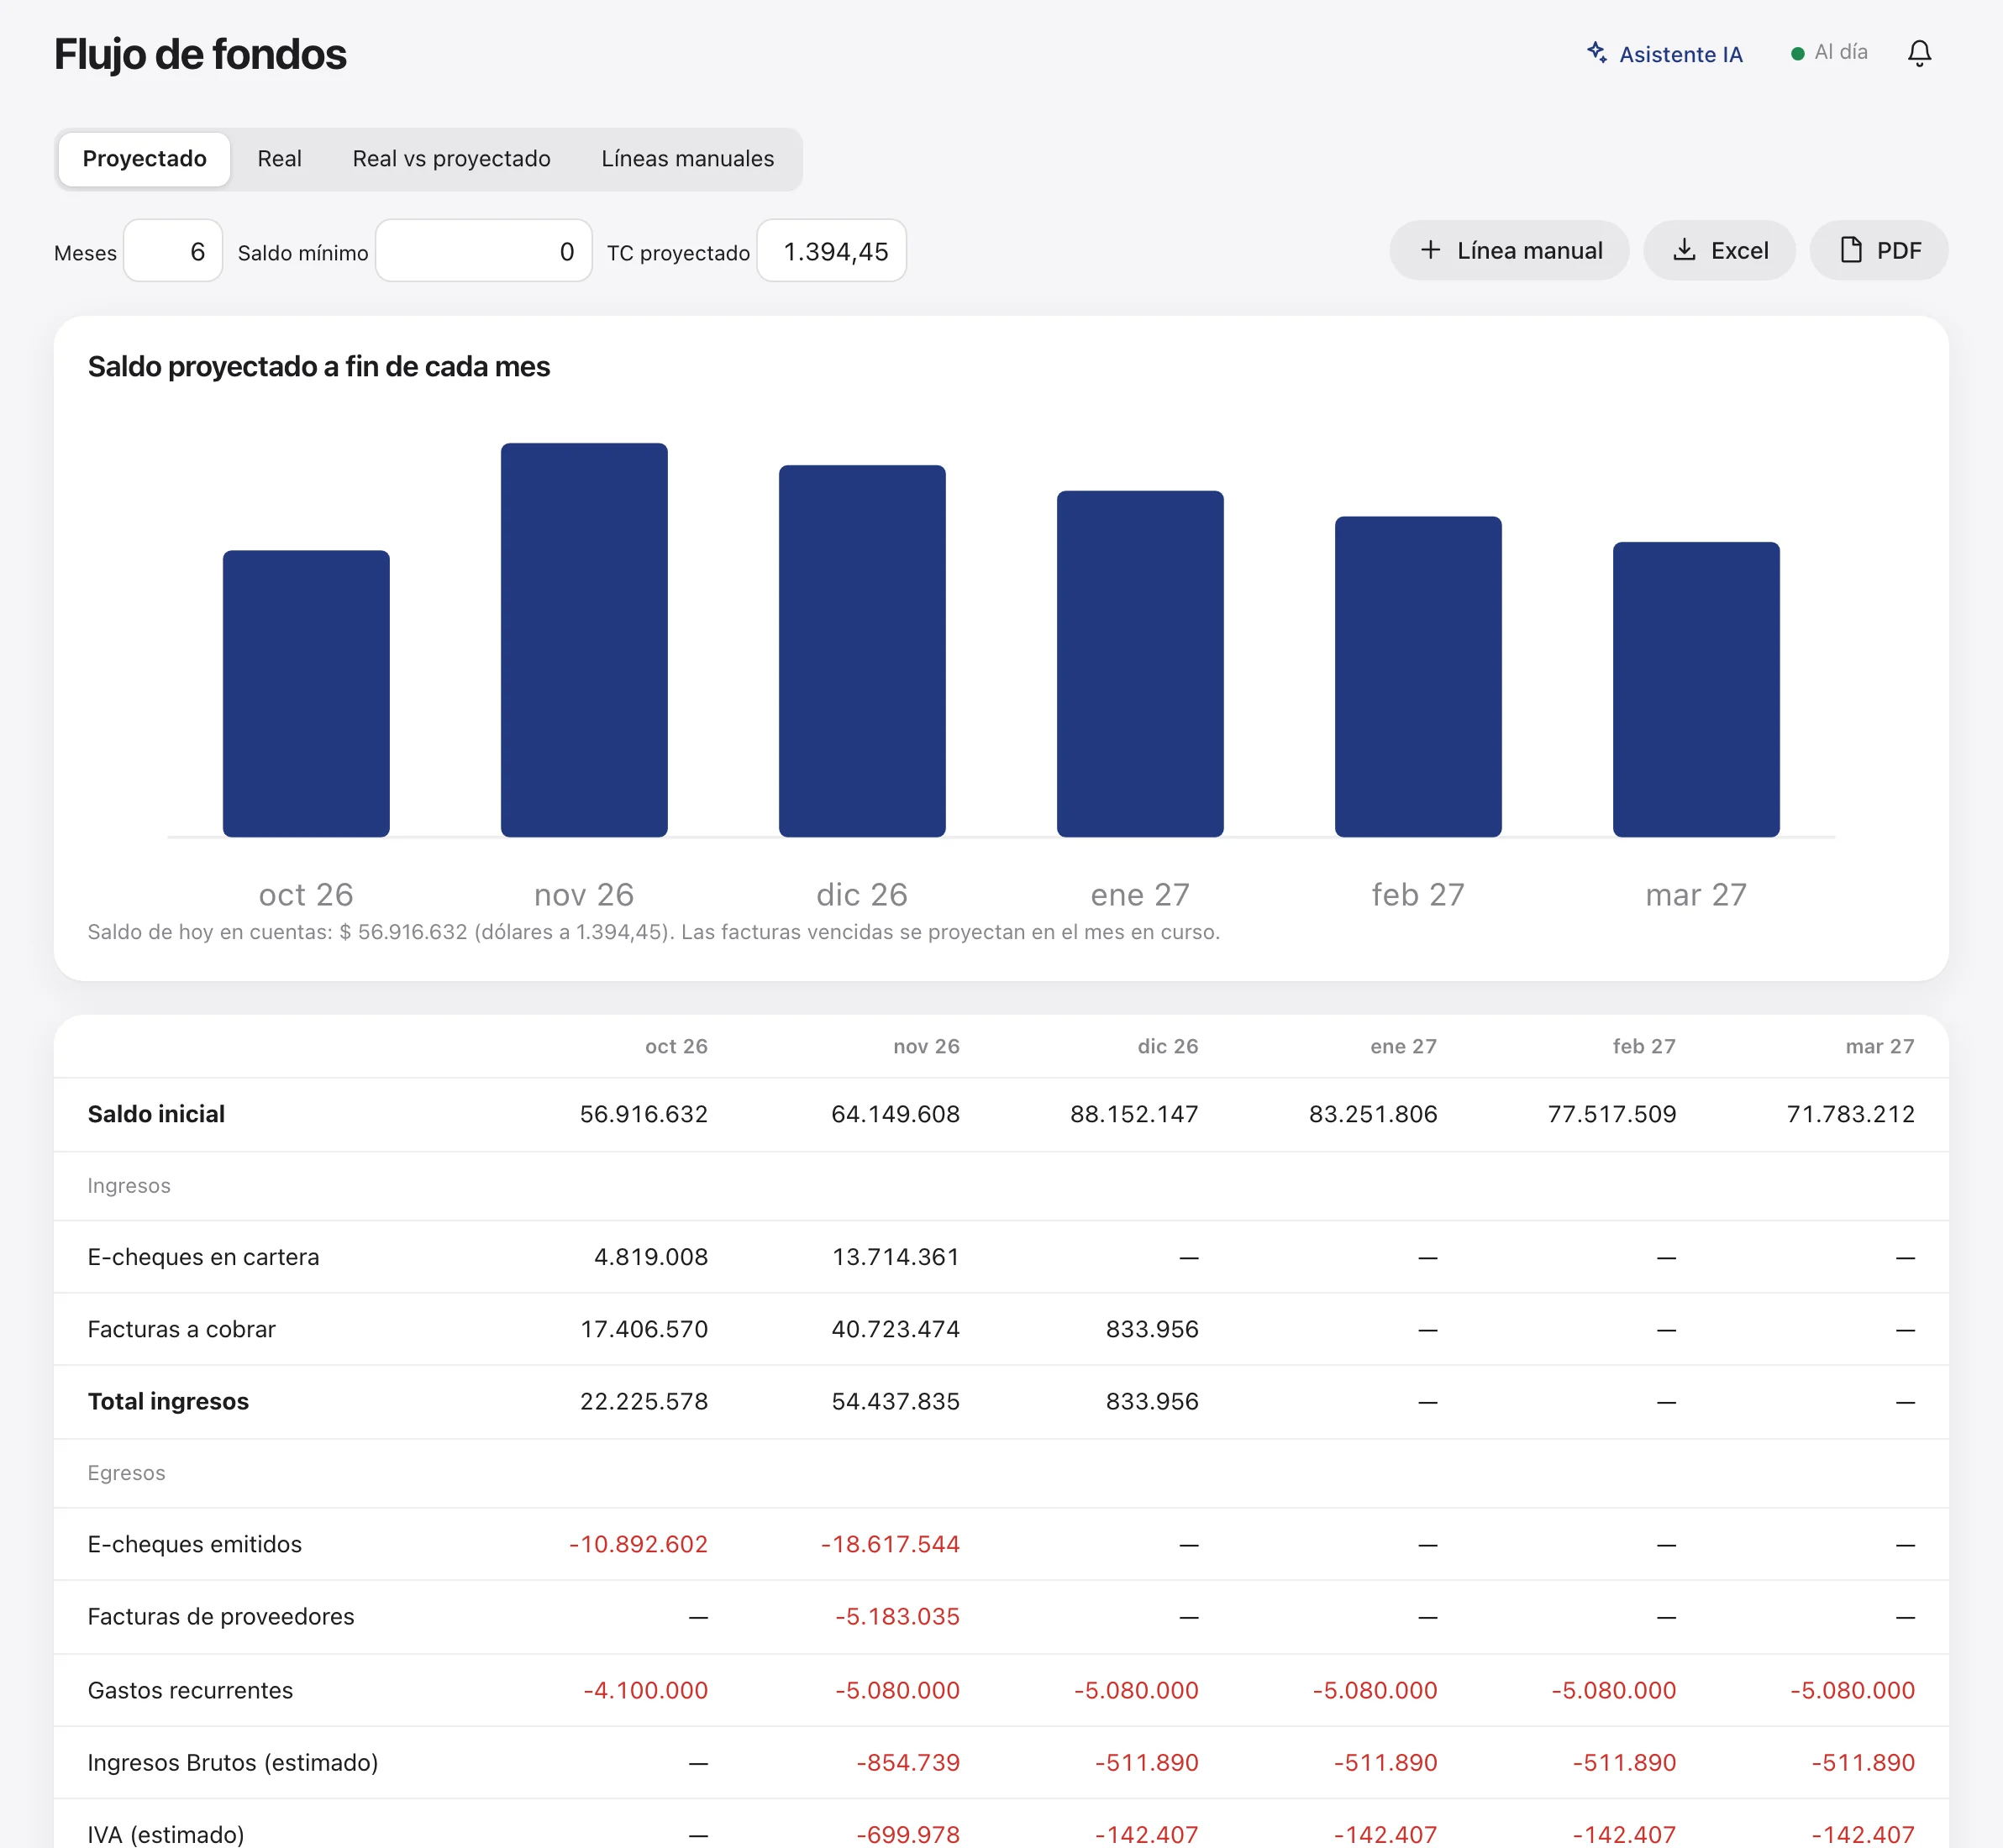Switch to the Proyectado tab
2003x1848 pixels.
click(x=144, y=159)
